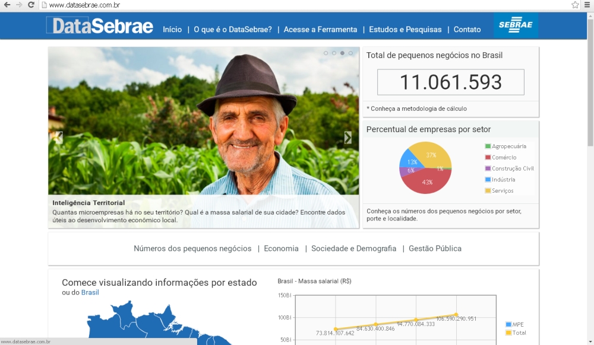
Task: Click the 84.630.400.846 data point label
Action: pyautogui.click(x=375, y=329)
